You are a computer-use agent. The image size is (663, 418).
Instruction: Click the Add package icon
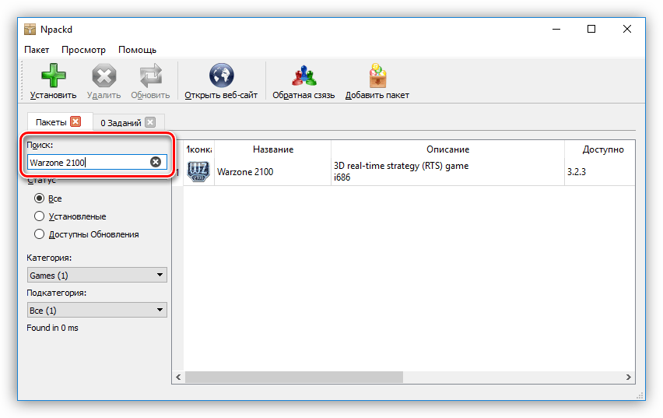tap(377, 76)
